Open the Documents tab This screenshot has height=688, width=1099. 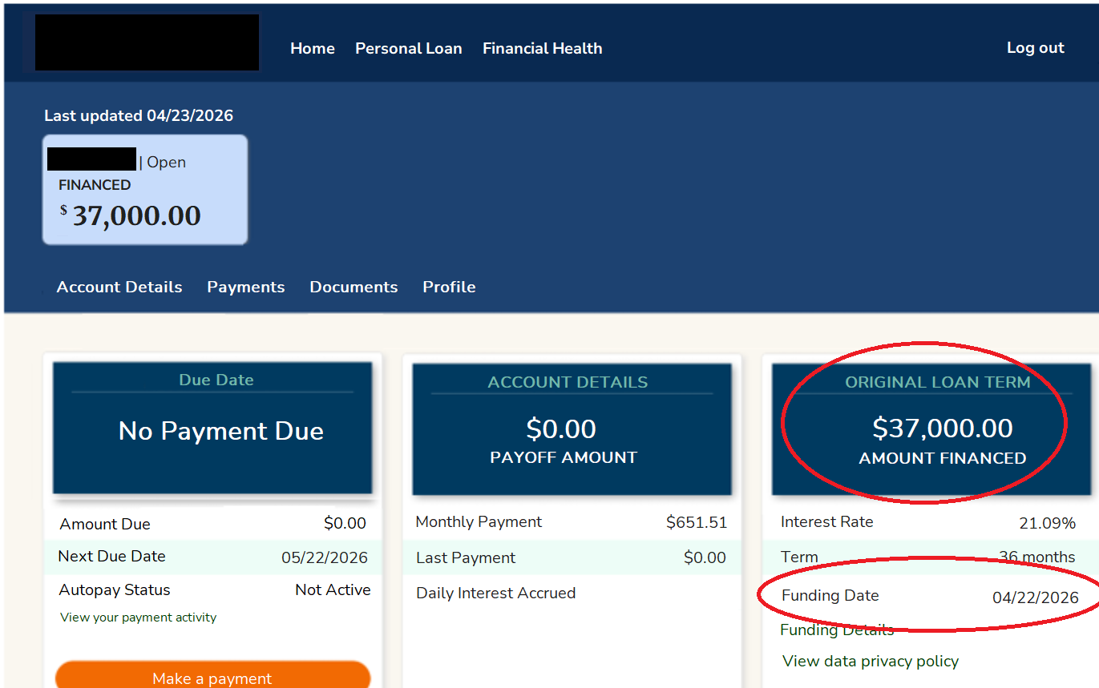click(x=354, y=287)
